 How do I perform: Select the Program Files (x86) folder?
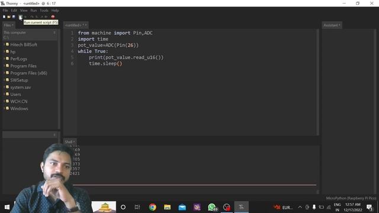click(x=28, y=73)
